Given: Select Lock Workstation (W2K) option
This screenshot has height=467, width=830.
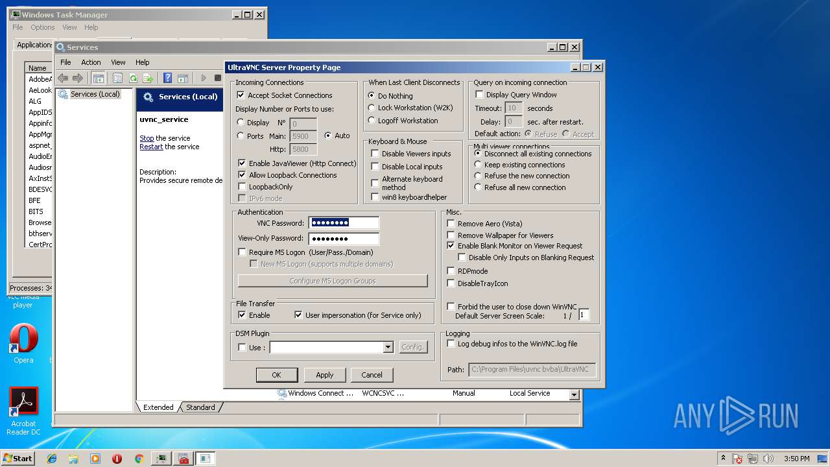Looking at the screenshot, I should click(x=372, y=108).
